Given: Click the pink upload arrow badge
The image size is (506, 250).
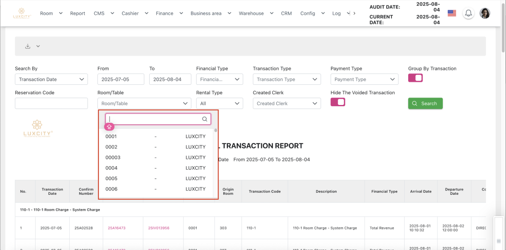Looking at the screenshot, I should click(x=109, y=127).
